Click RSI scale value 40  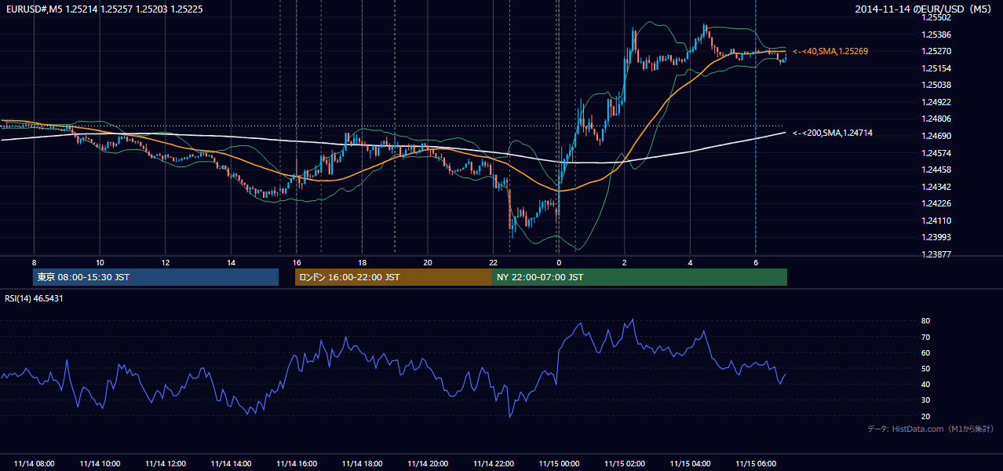[x=926, y=384]
